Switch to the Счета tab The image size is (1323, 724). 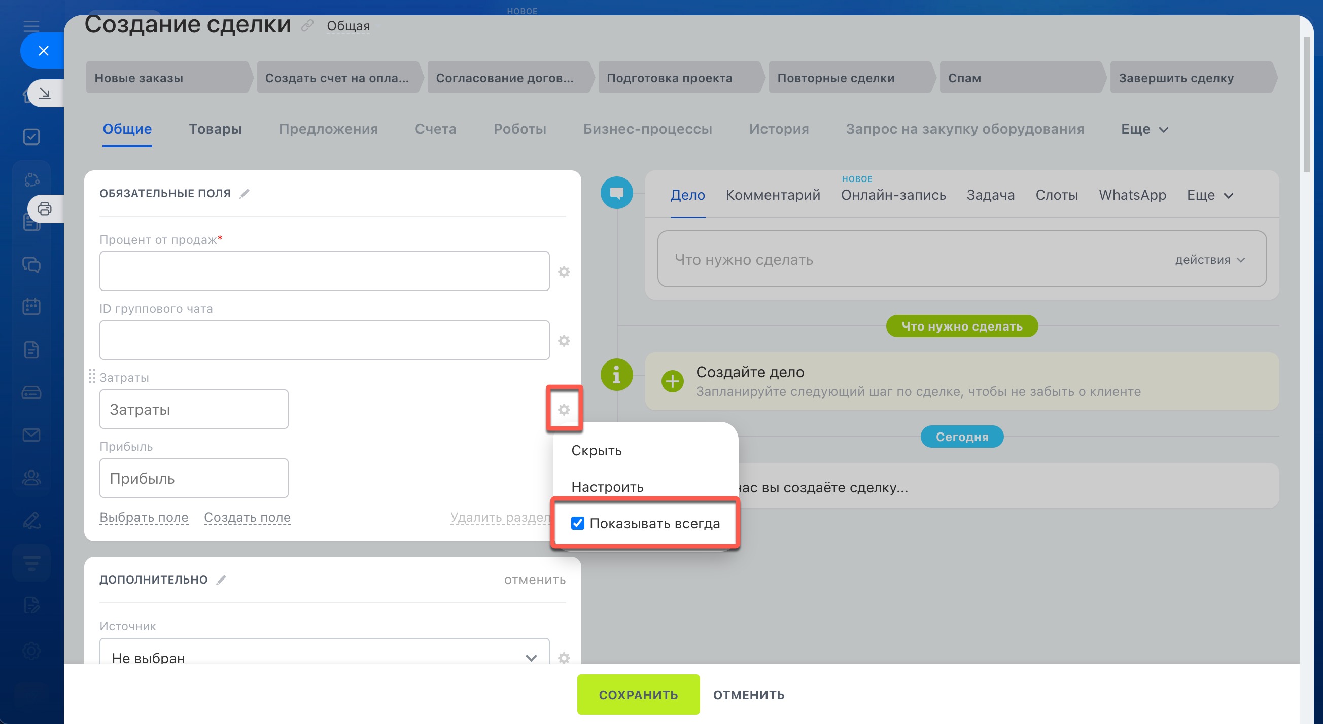pos(436,129)
